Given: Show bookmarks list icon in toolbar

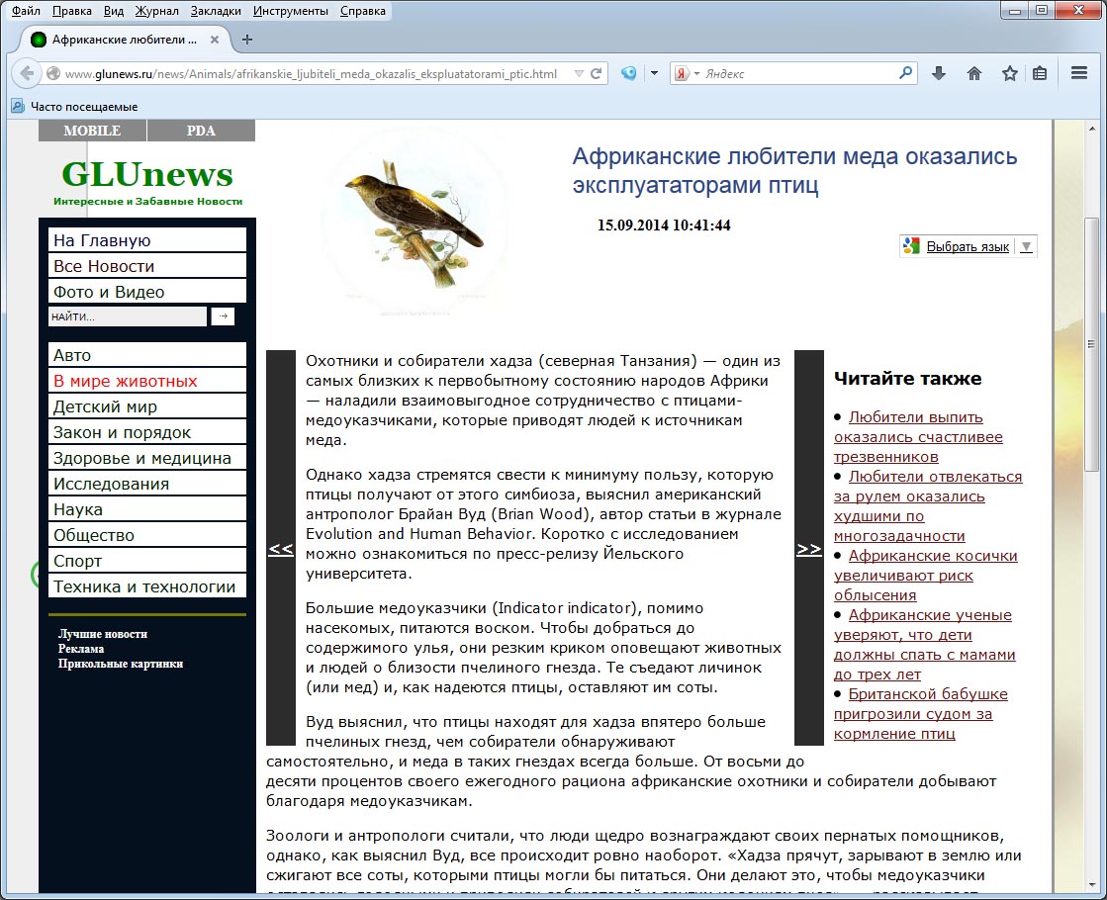Looking at the screenshot, I should (x=1040, y=73).
